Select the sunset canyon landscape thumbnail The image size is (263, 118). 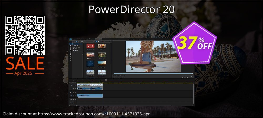90,55
